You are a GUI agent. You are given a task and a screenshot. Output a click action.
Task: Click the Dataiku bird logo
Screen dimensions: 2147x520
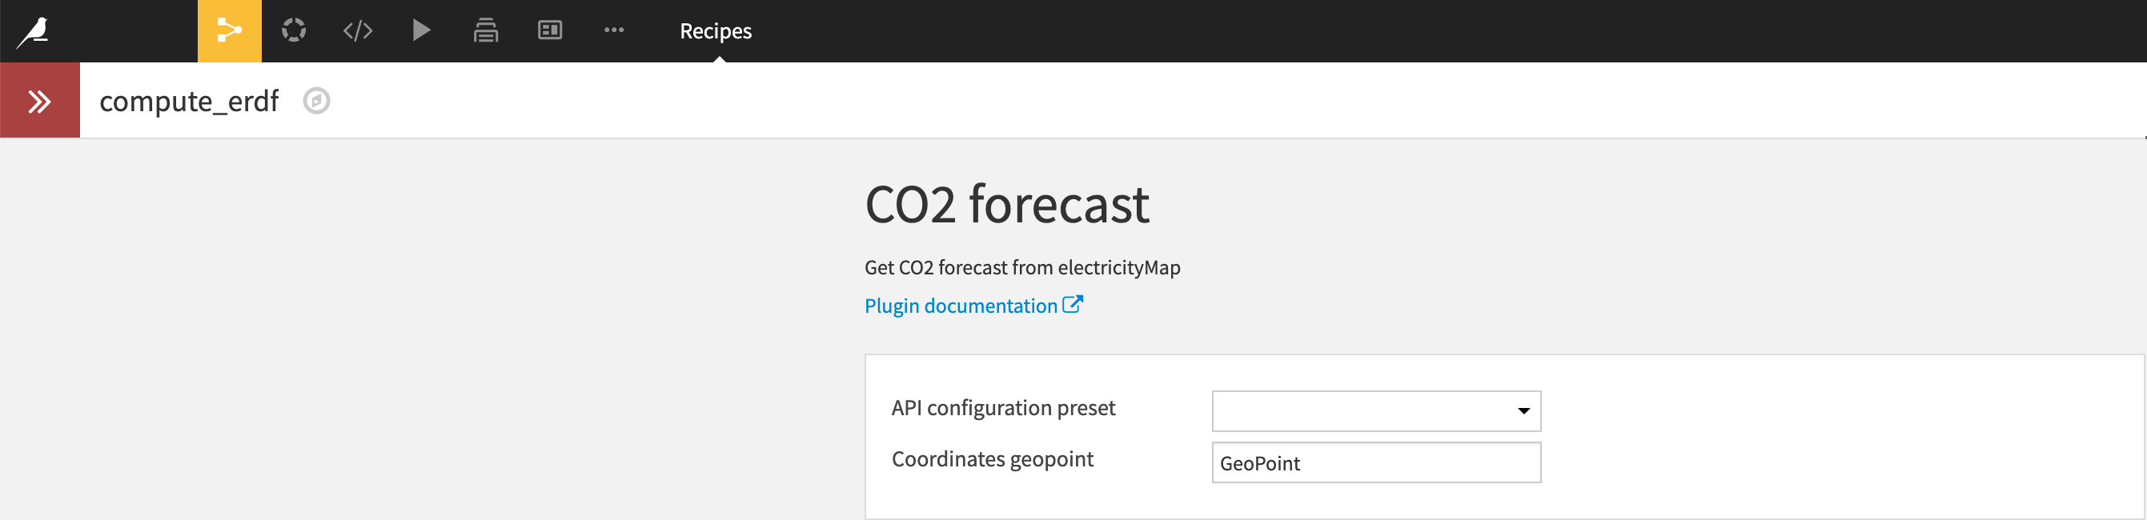click(34, 32)
